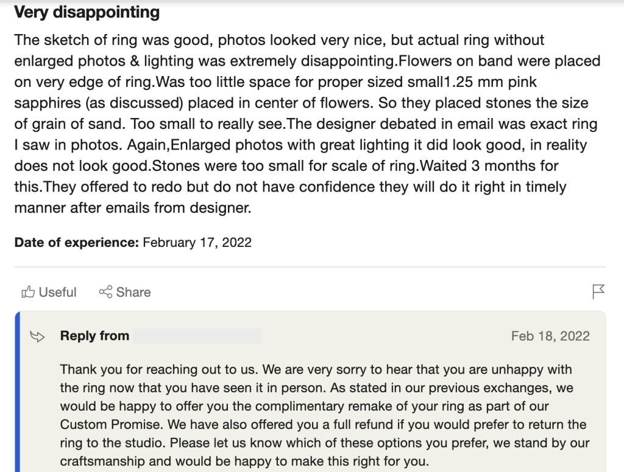Image resolution: width=624 pixels, height=472 pixels.
Task: Click the thumbs-up icon beside Useful
Action: [x=28, y=292]
